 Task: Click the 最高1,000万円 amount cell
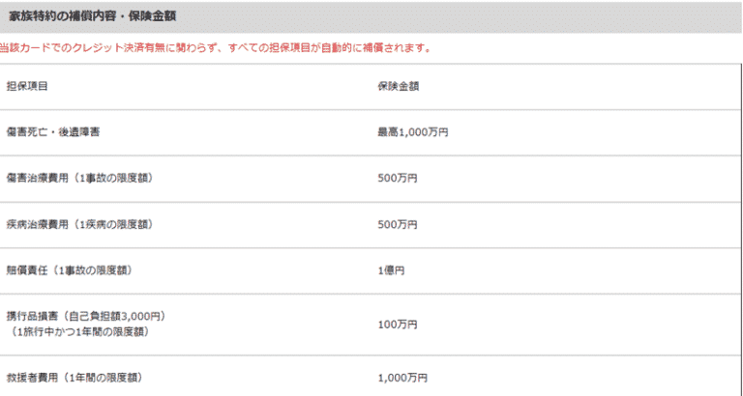click(x=413, y=132)
